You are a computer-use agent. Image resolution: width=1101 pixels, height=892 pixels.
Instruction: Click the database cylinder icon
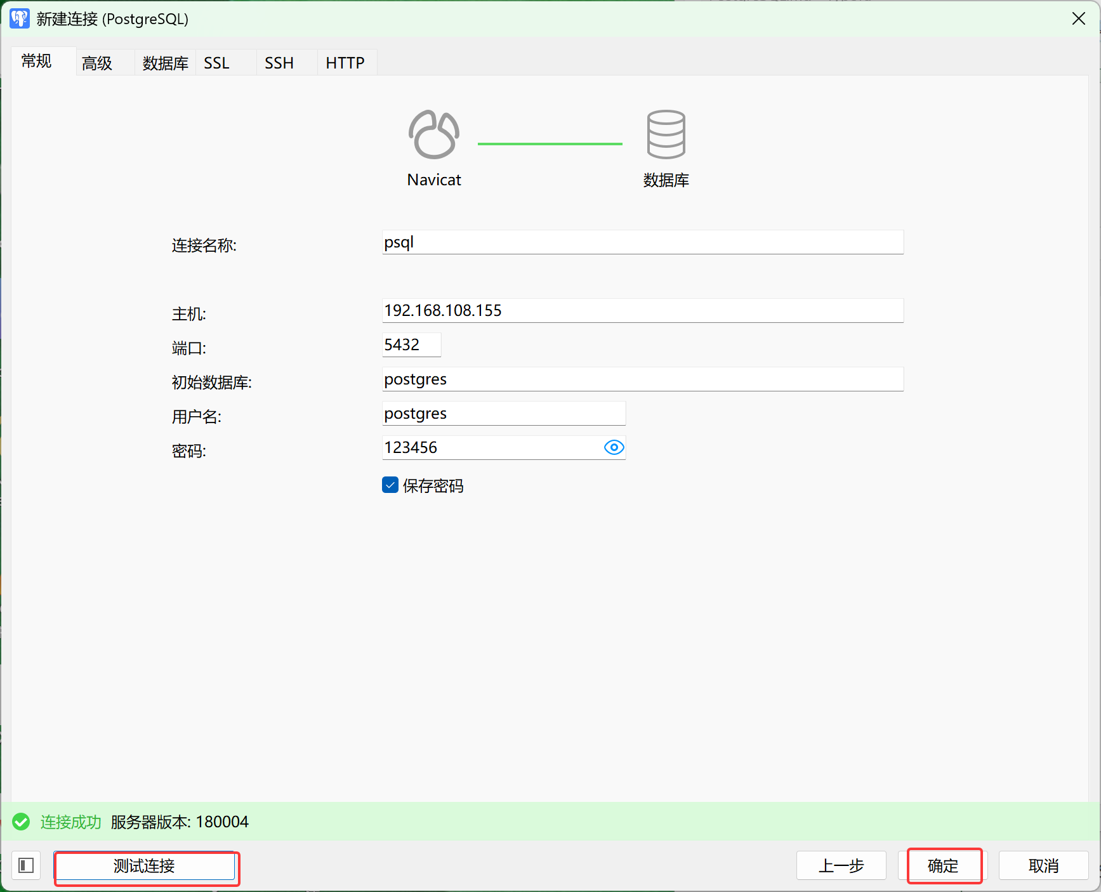point(666,134)
